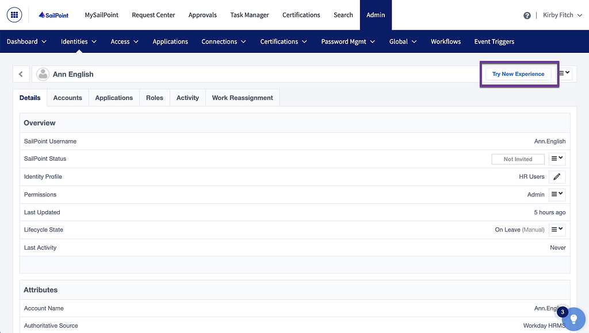The width and height of the screenshot is (589, 333).
Task: Open the app launcher grid icon
Action: 14,15
